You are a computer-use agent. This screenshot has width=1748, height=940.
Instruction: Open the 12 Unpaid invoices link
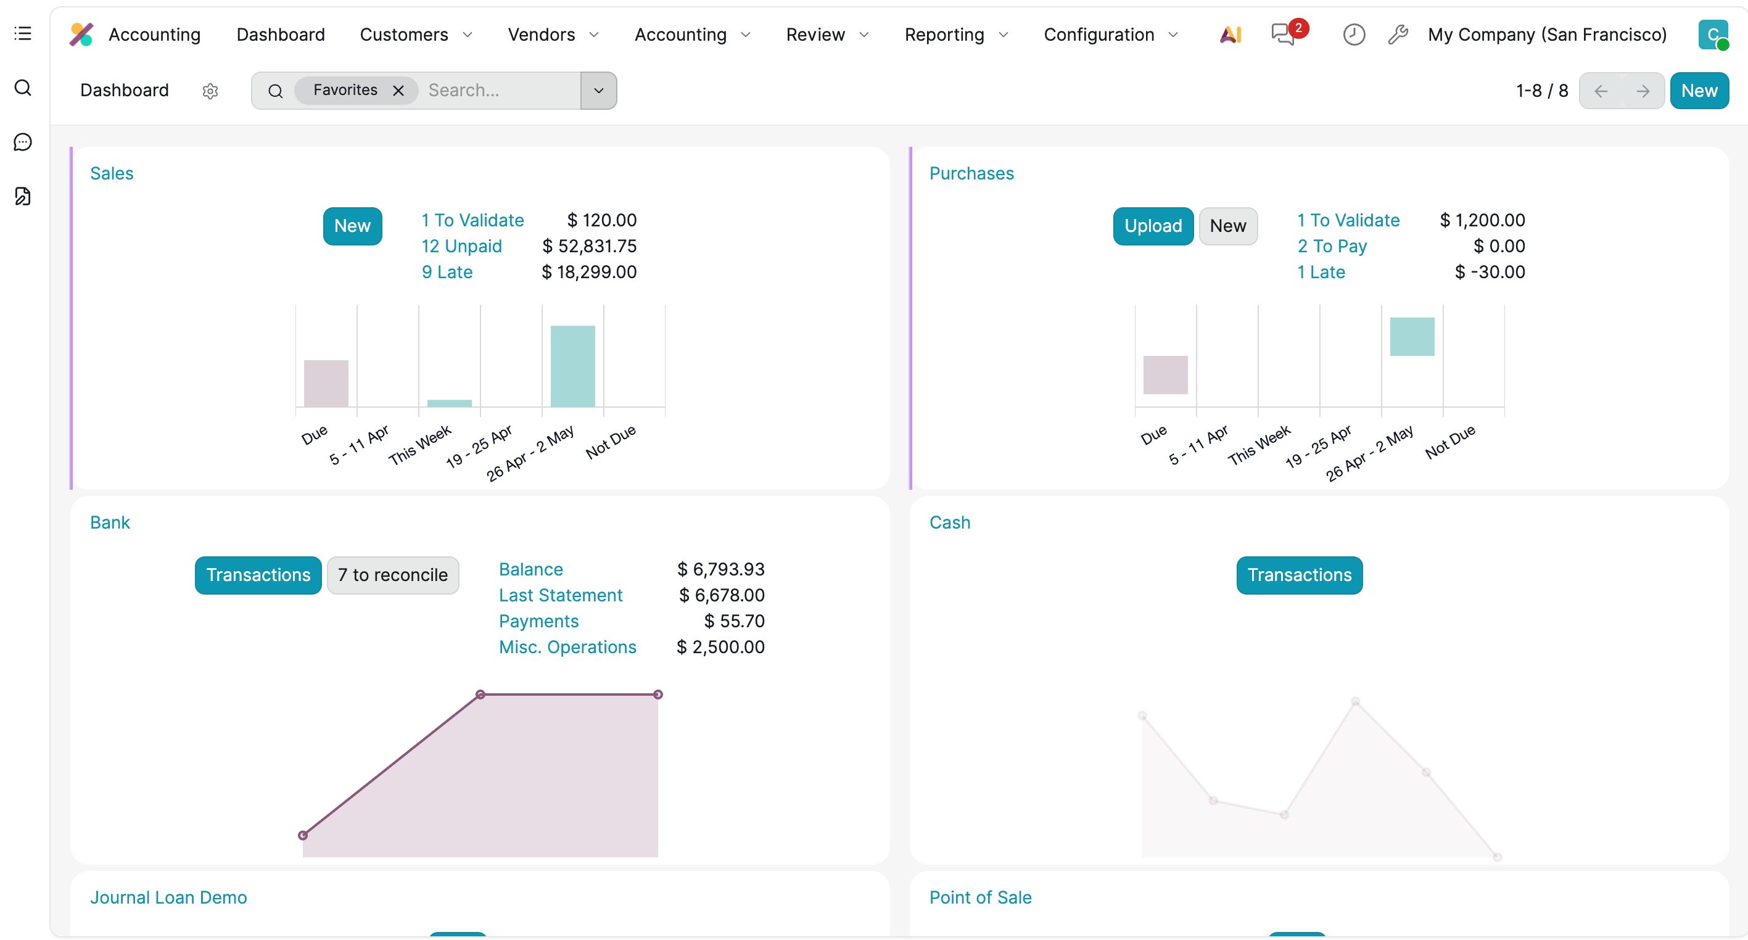[x=461, y=245]
